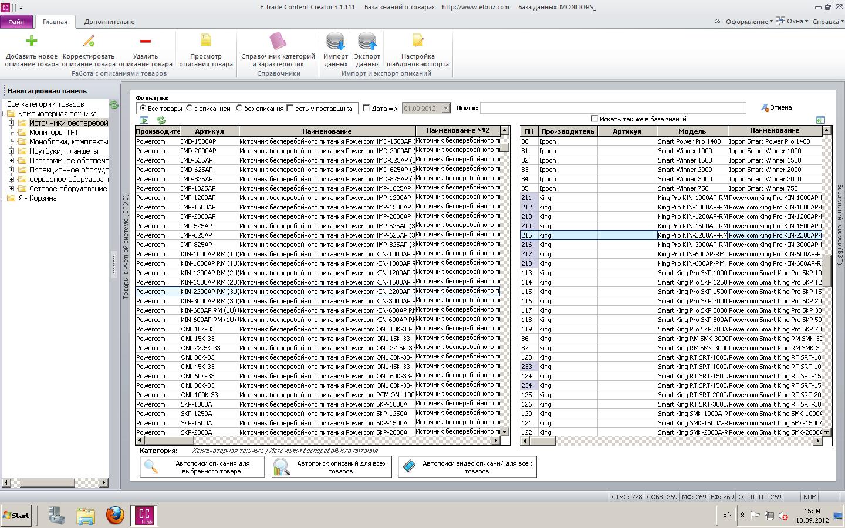
Task: Open the Файл menu tab
Action: point(16,22)
